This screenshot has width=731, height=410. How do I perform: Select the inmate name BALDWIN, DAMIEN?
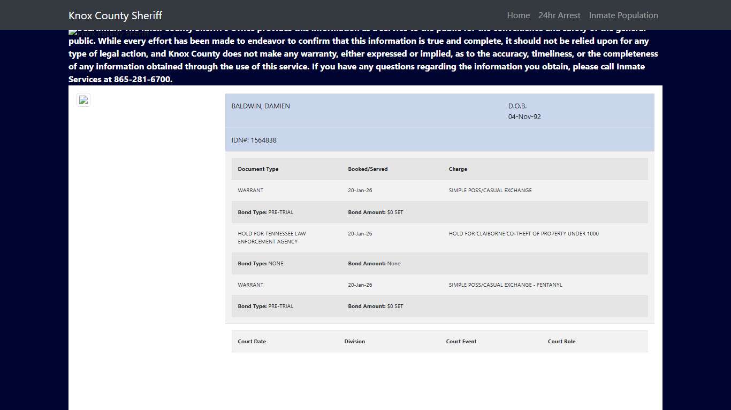[x=261, y=106]
